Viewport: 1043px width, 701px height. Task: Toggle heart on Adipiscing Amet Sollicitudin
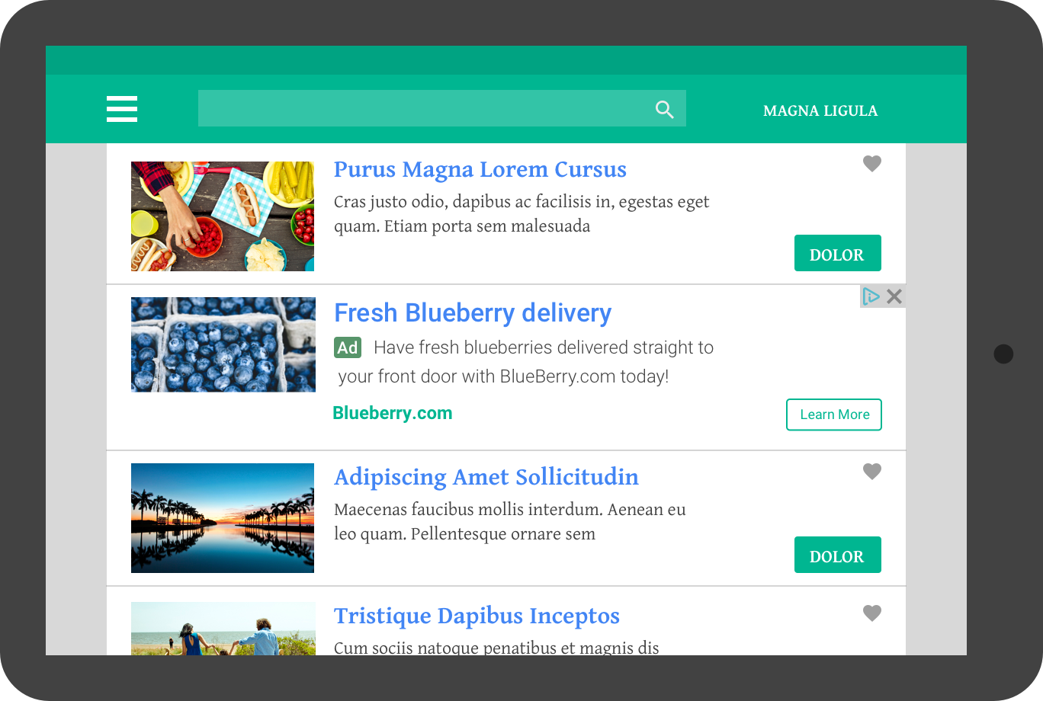tap(872, 472)
